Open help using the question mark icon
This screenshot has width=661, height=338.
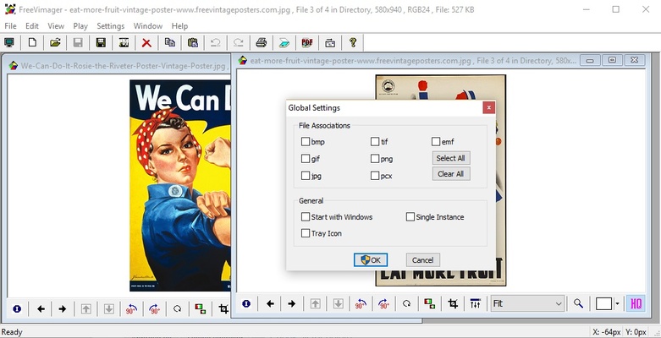pos(353,42)
